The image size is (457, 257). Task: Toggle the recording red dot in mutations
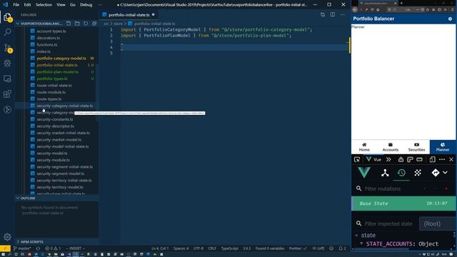(x=446, y=188)
